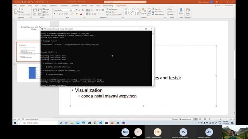
Task: Click the Cut command
Action: (x=21, y=9)
